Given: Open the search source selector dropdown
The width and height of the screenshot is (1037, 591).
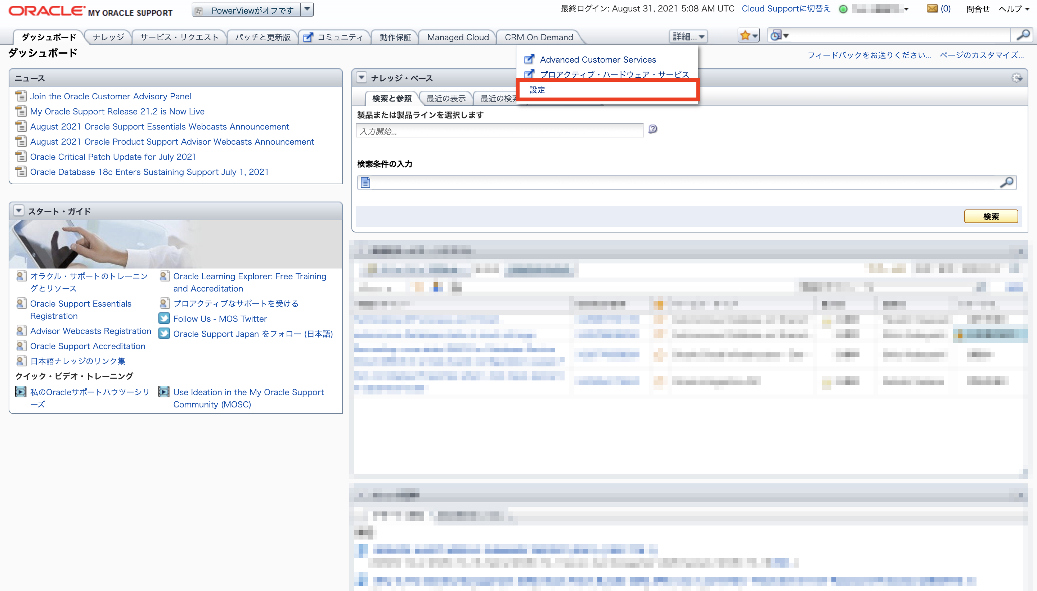Looking at the screenshot, I should tap(780, 36).
